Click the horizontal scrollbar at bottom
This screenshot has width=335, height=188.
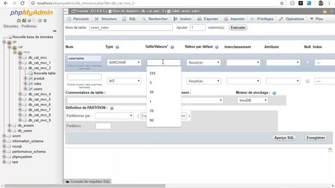pos(85,186)
